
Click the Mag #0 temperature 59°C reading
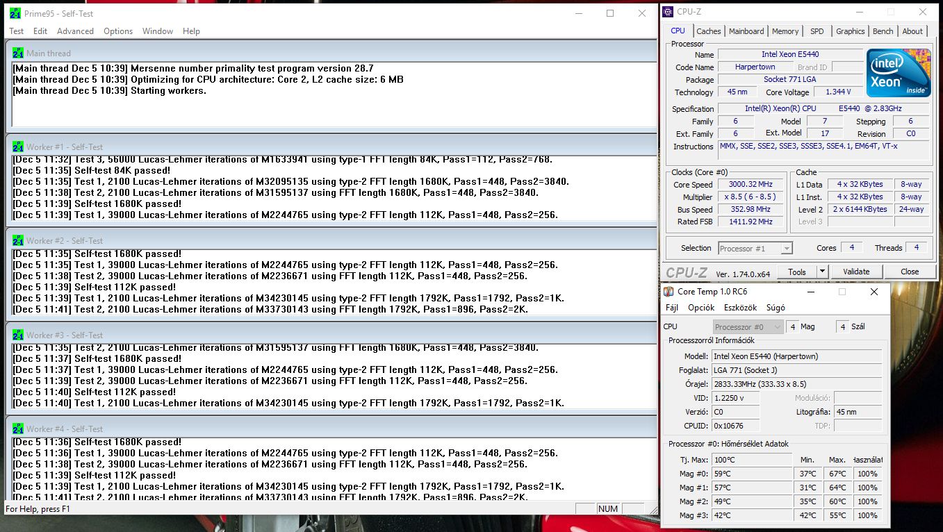click(752, 474)
